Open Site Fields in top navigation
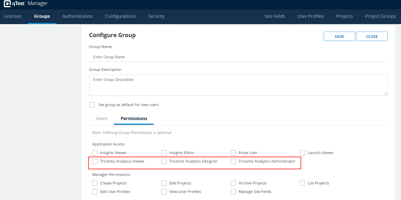 [x=275, y=16]
